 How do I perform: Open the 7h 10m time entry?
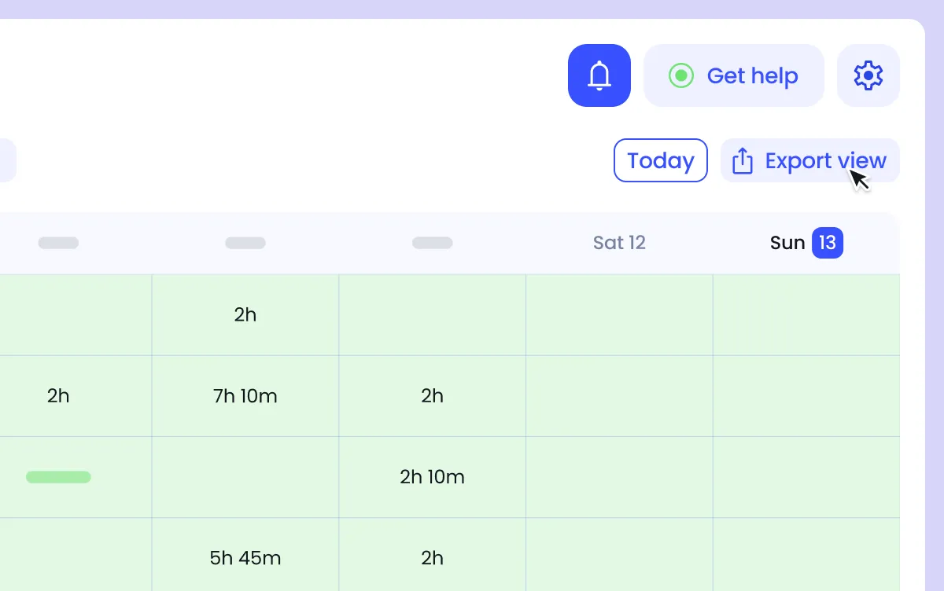tap(245, 396)
